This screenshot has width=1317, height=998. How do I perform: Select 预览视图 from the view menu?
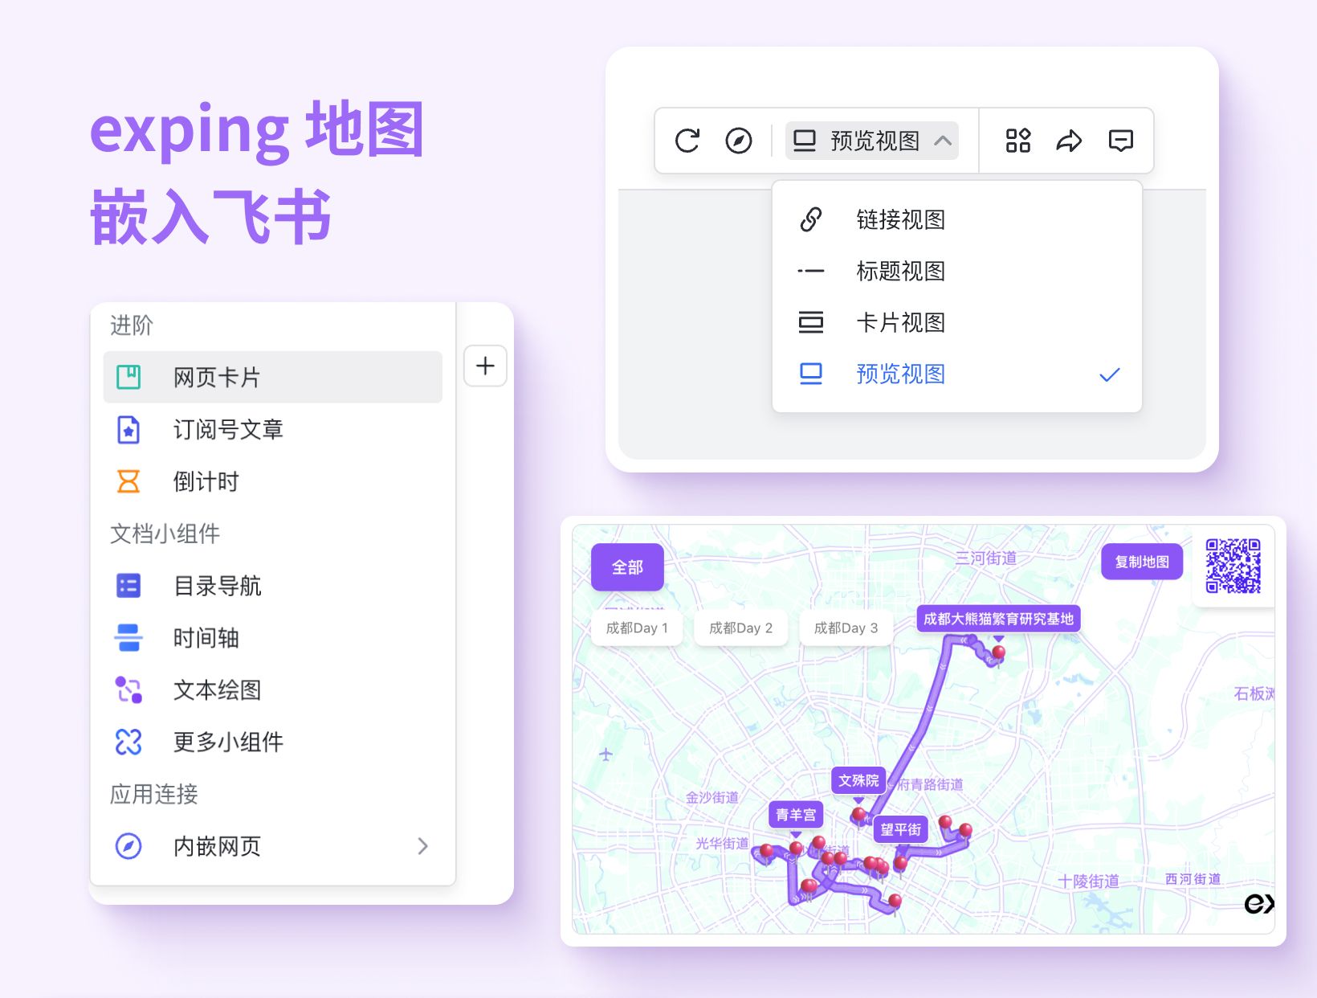(x=956, y=374)
